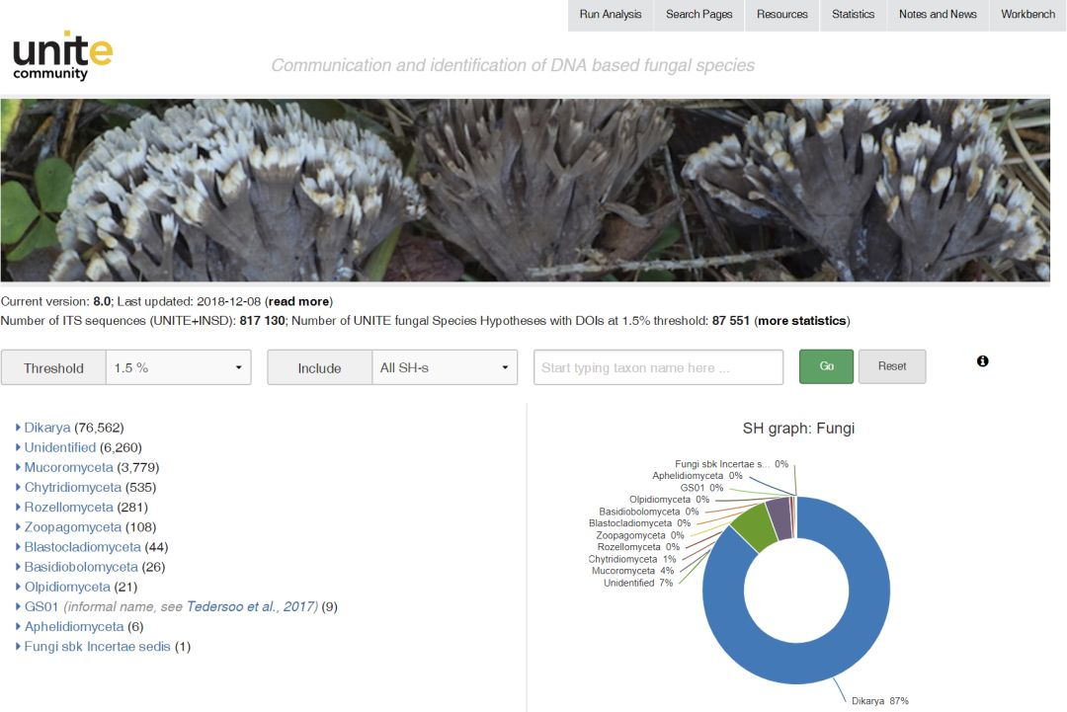The image size is (1067, 712).
Task: Click the green Unidentified donut segment
Action: pyautogui.click(x=755, y=525)
